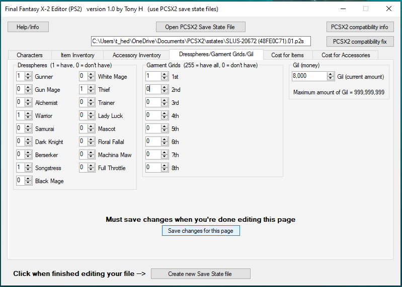402x287 pixels.
Task: Increase the 1st Garment Grid value
Action: click(165, 74)
